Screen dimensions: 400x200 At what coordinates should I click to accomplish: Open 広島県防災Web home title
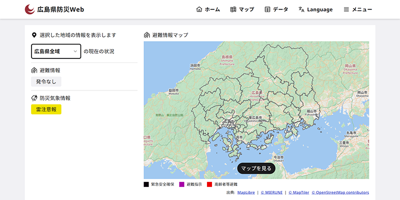[x=60, y=9]
